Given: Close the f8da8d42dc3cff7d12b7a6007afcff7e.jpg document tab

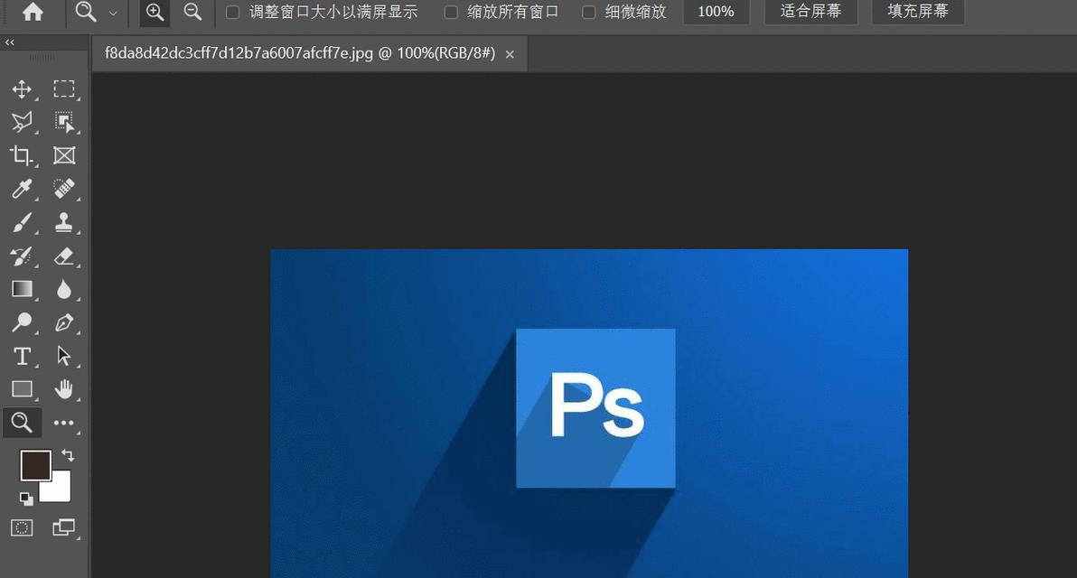Looking at the screenshot, I should [510, 54].
